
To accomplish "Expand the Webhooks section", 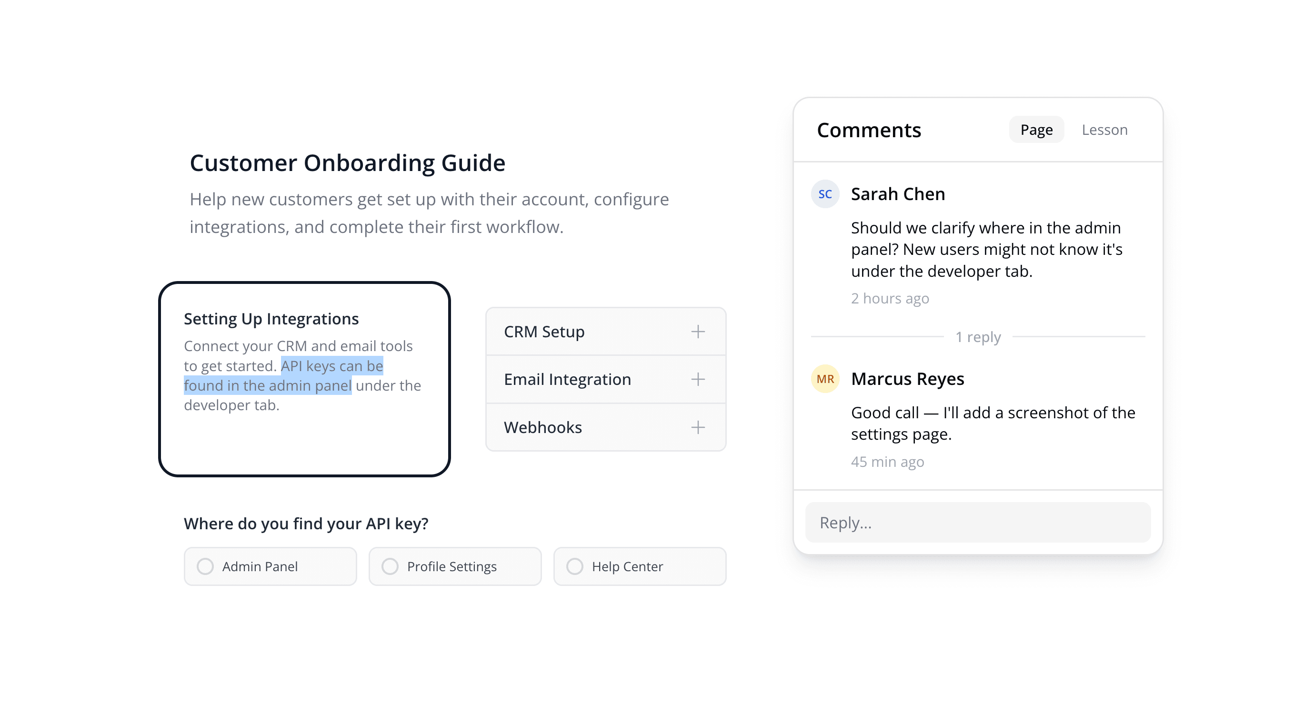I will point(542,427).
